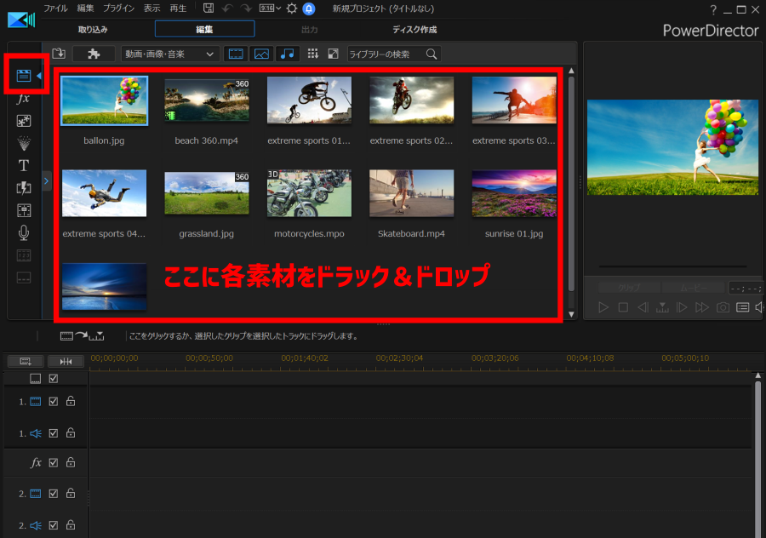Image resolution: width=766 pixels, height=538 pixels.
Task: Open the Voice-Over Recording microphone room
Action: point(24,232)
